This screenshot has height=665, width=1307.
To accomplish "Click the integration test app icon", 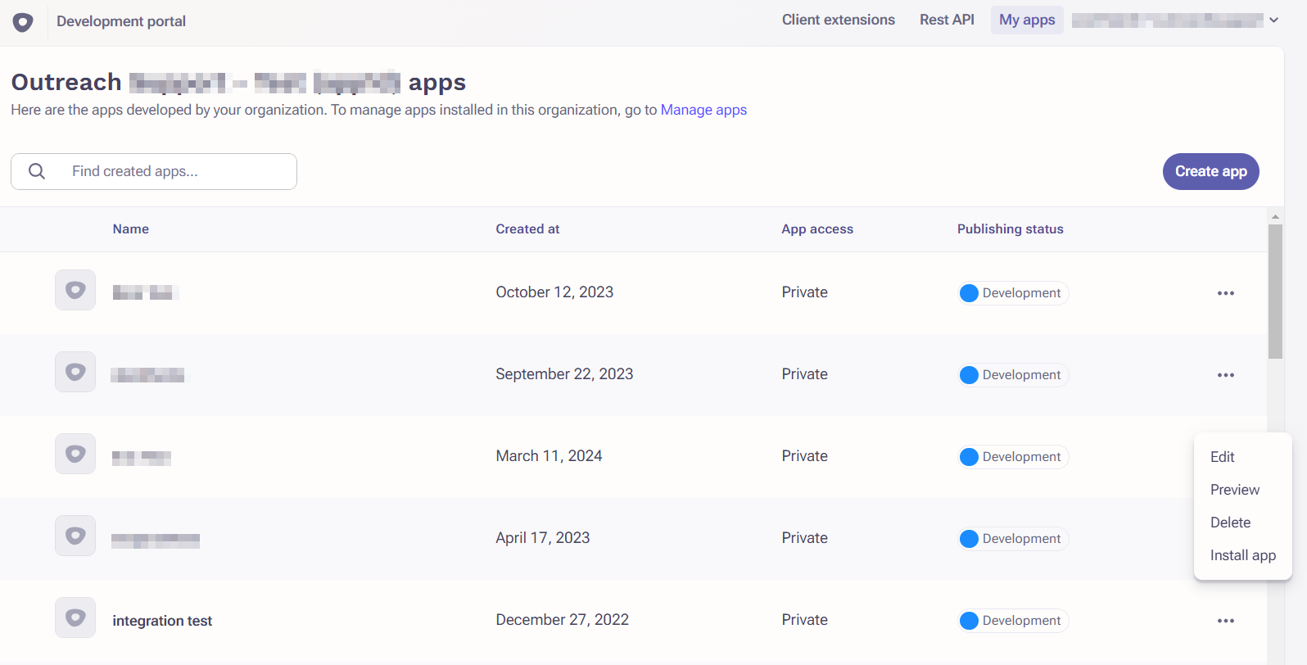I will click(75, 617).
